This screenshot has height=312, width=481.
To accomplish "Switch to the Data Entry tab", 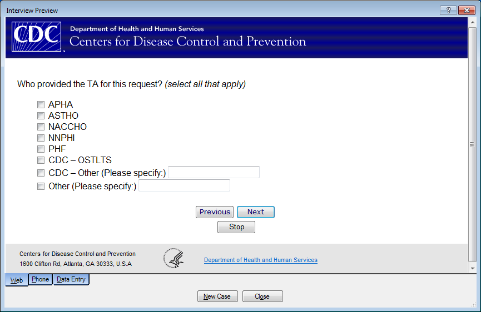I will point(71,279).
